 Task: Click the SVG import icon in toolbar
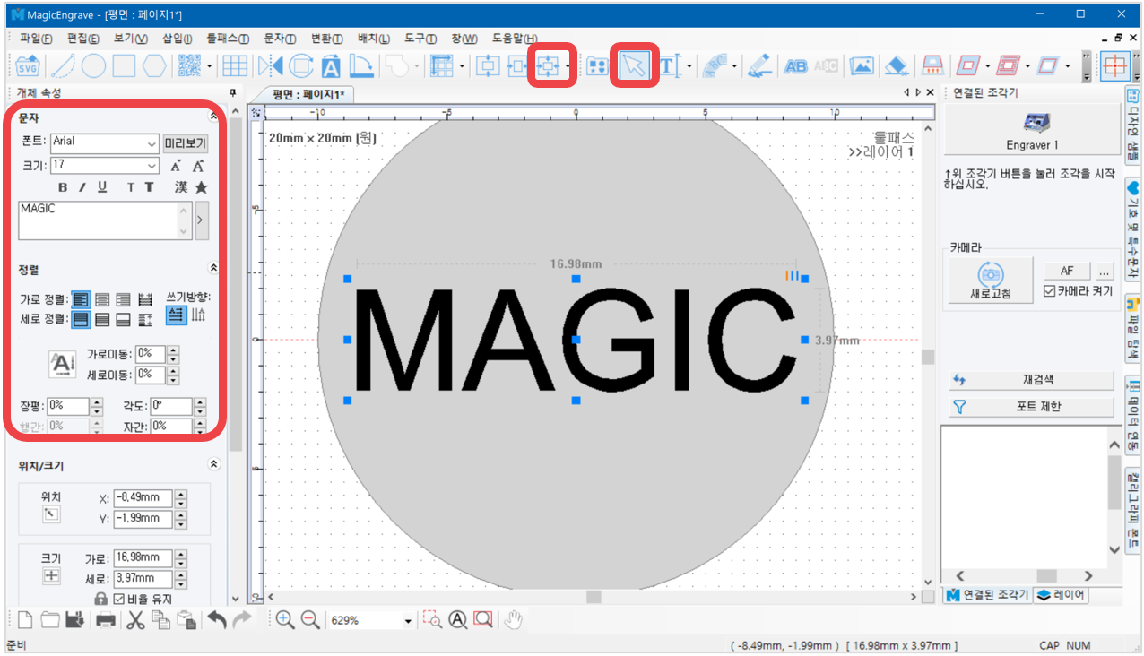coord(29,66)
